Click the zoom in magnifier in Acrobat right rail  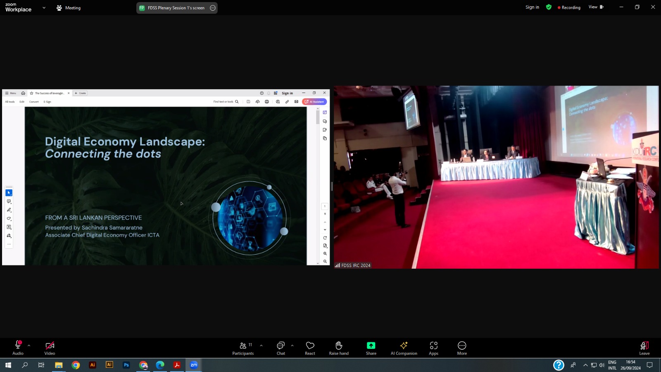click(325, 253)
